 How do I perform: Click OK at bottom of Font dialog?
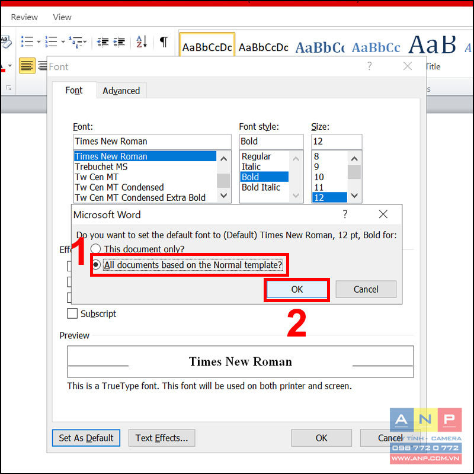pos(321,438)
